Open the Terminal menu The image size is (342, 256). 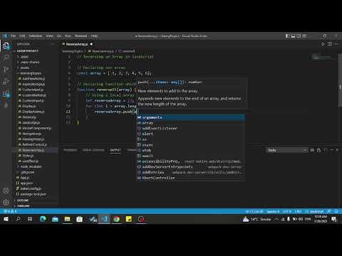click(x=81, y=36)
